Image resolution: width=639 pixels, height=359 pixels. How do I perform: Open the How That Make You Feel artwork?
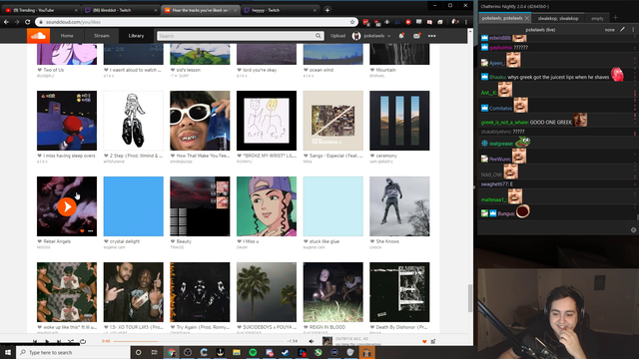(200, 121)
